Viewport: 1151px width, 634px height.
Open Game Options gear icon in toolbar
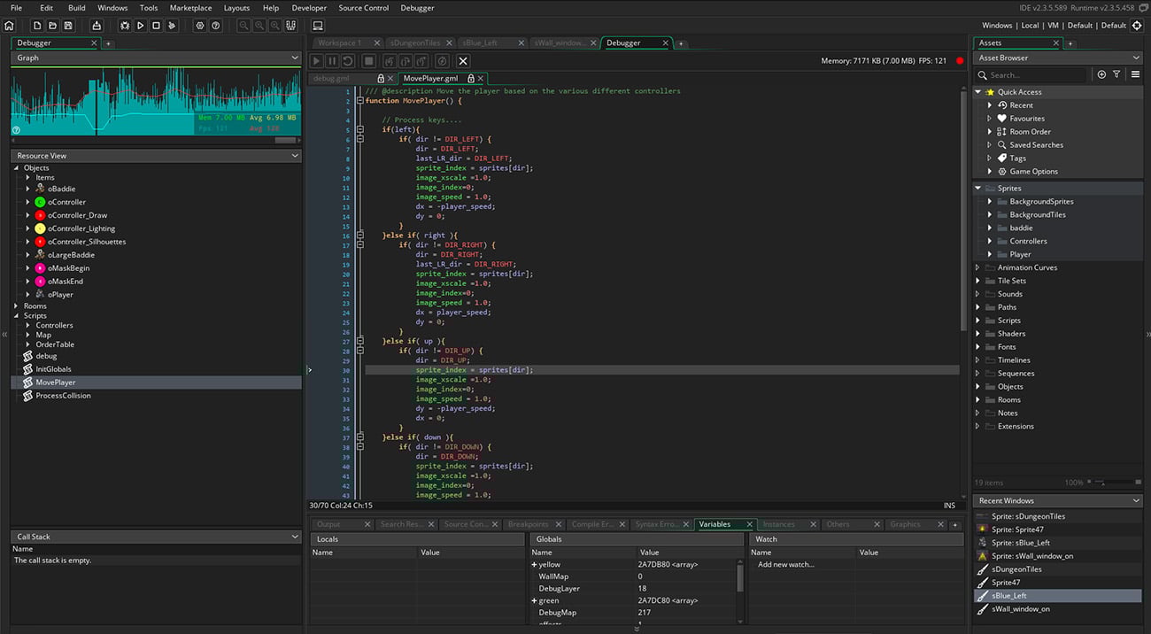(199, 26)
